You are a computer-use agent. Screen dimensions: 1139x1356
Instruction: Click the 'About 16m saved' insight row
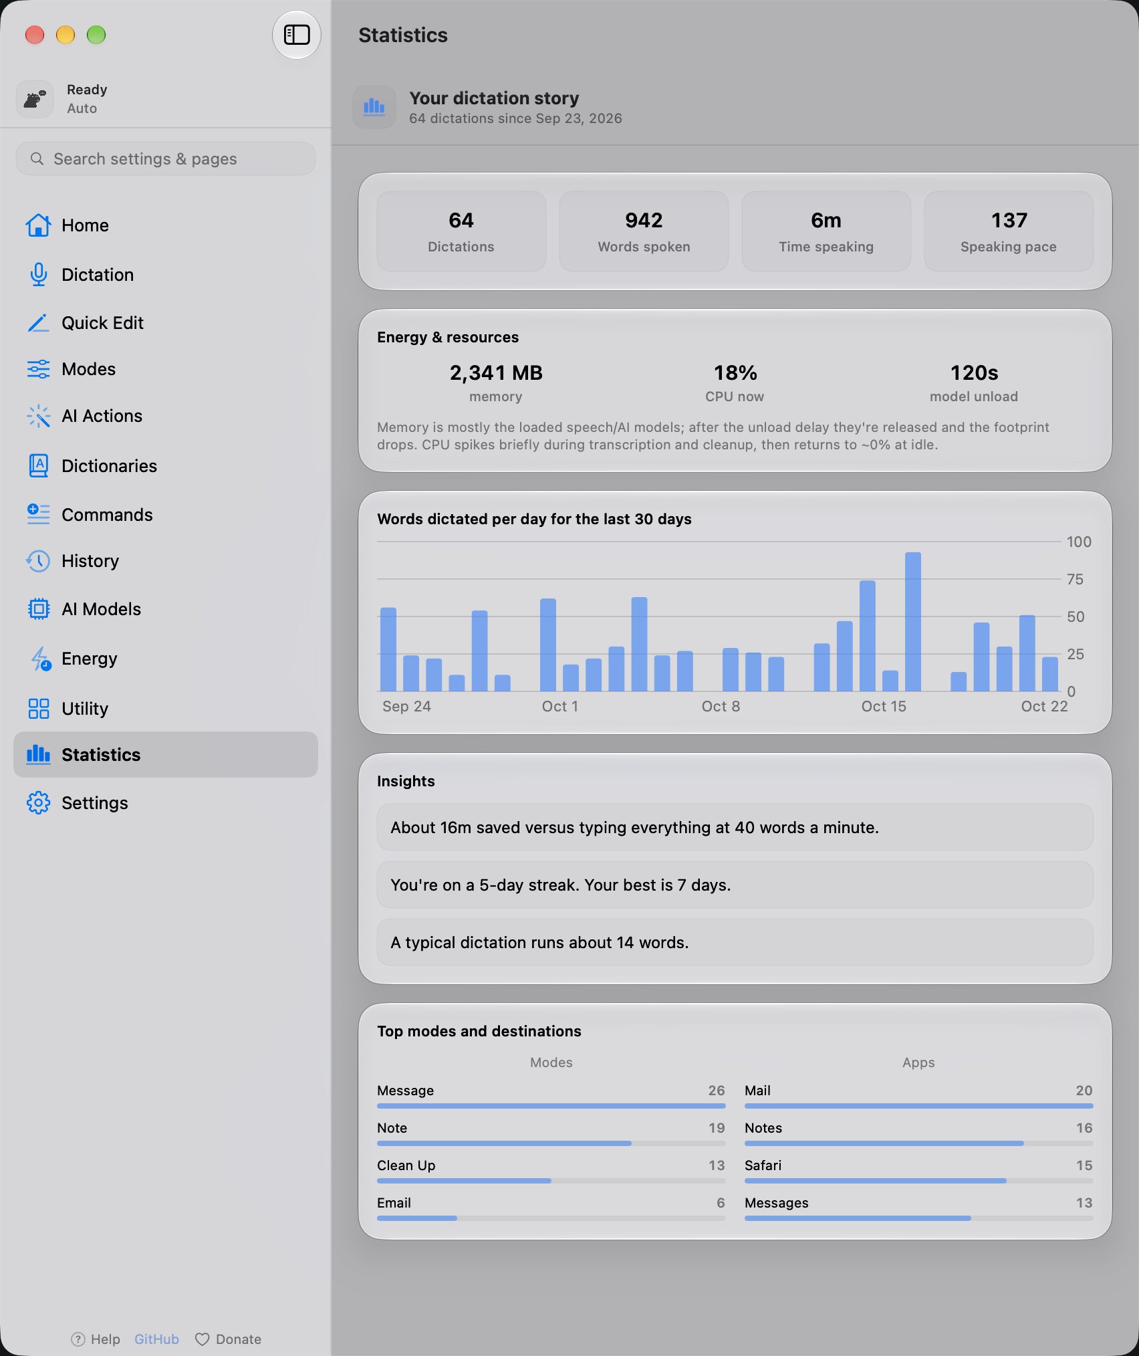pos(735,827)
